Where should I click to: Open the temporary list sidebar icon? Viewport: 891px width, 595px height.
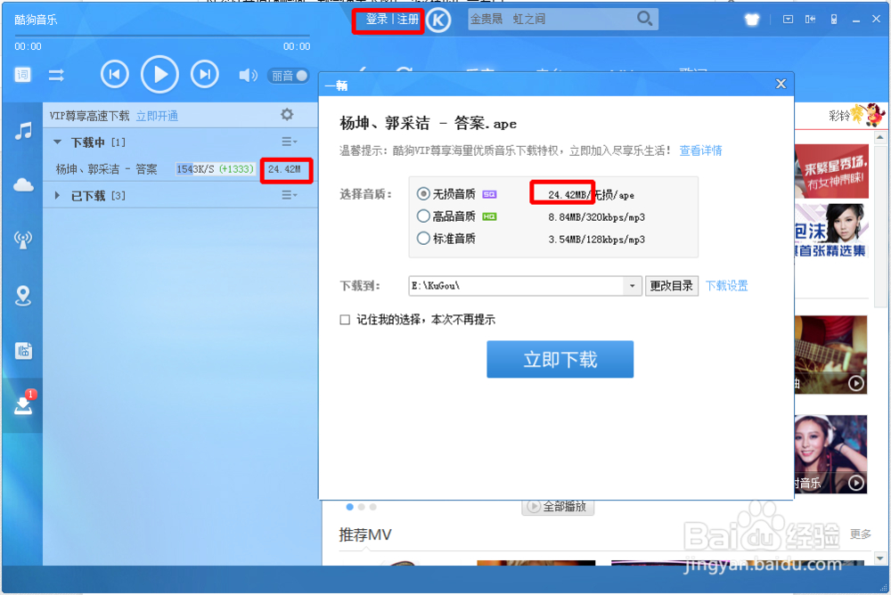[23, 350]
